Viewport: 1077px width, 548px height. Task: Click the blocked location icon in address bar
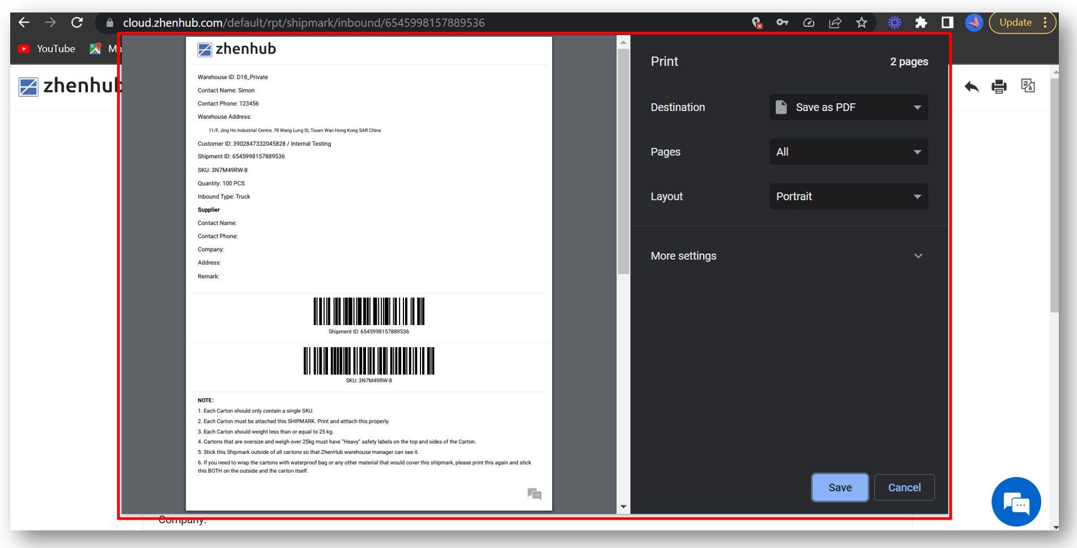756,23
